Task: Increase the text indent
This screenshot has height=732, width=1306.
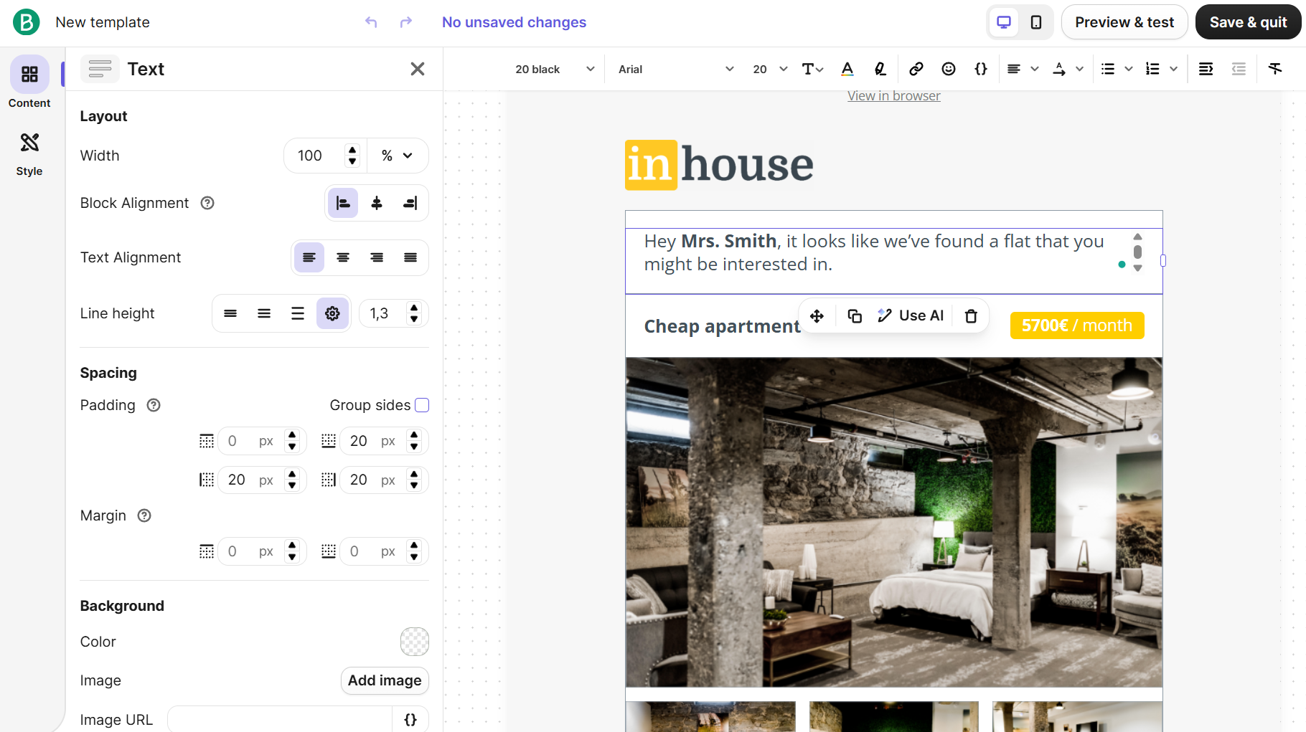Action: pyautogui.click(x=1206, y=69)
